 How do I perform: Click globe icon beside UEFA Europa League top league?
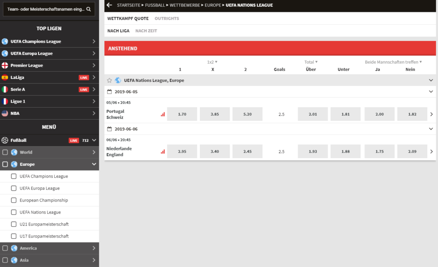pos(5,53)
